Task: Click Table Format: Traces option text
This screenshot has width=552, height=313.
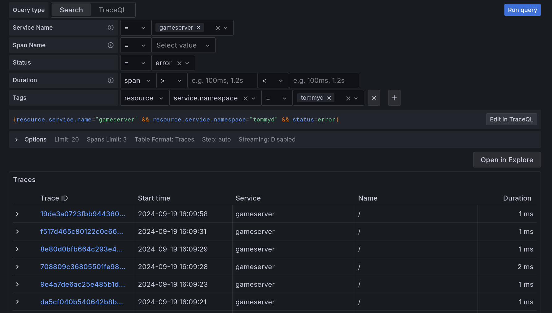Action: click(164, 139)
